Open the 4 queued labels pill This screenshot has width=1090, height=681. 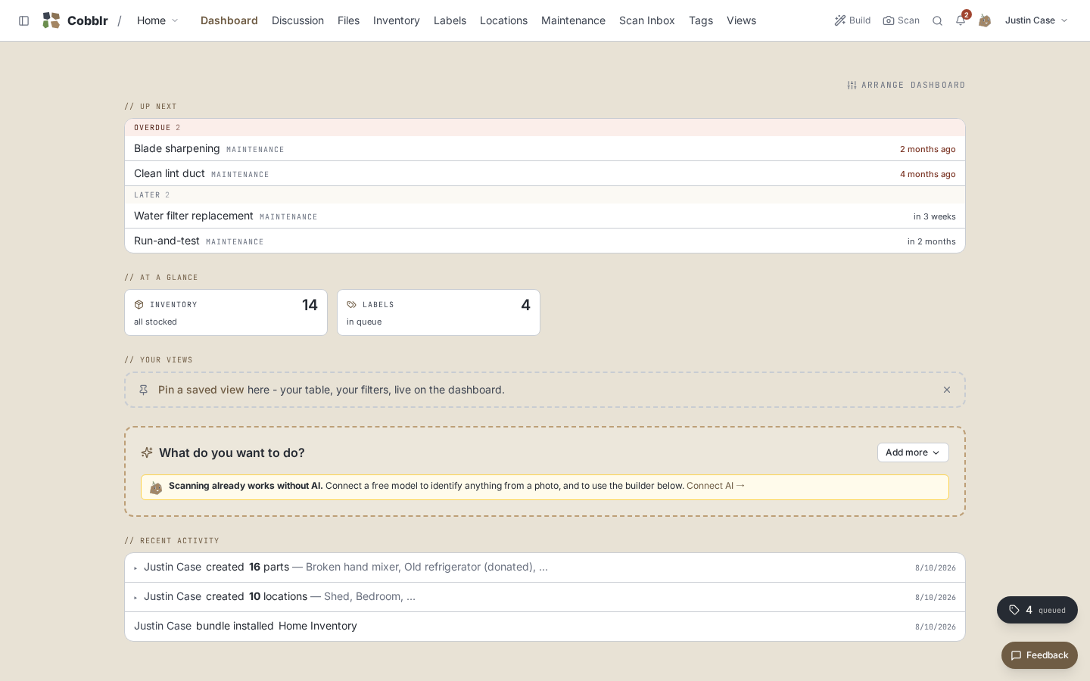point(1037,610)
